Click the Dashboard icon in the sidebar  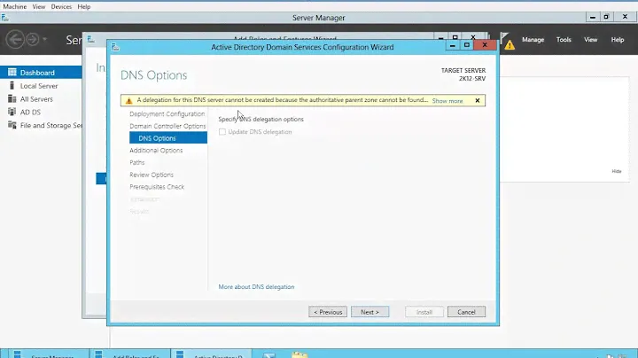(x=12, y=73)
